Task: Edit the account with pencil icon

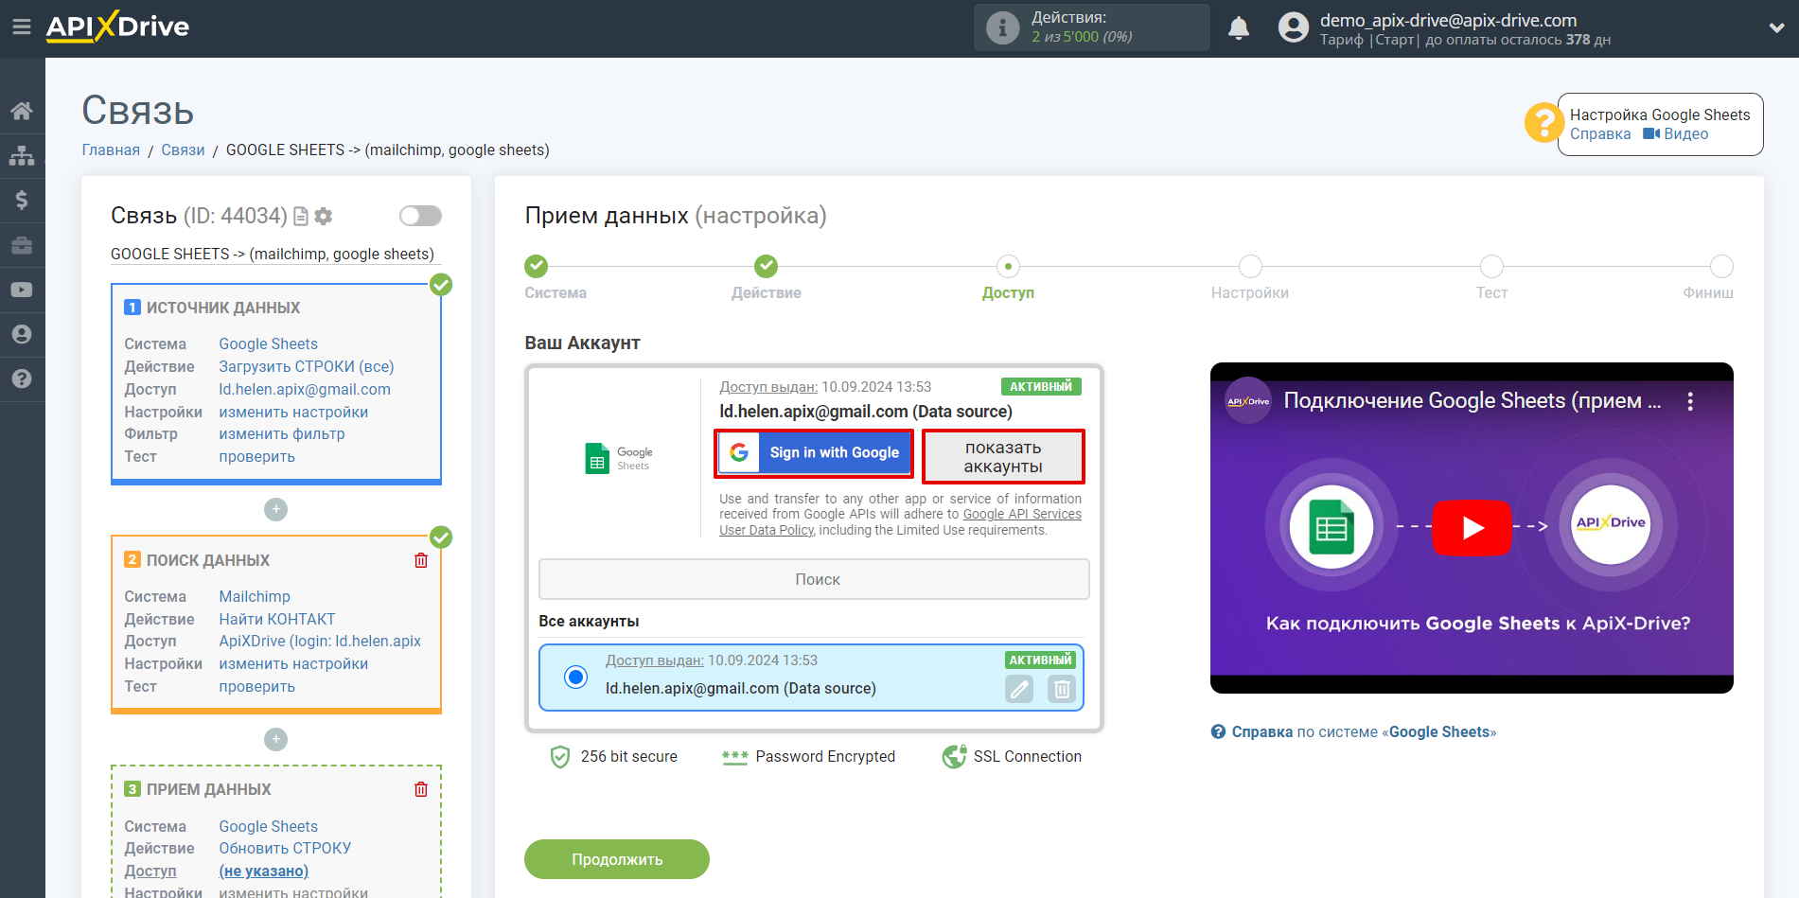Action: [x=1019, y=689]
